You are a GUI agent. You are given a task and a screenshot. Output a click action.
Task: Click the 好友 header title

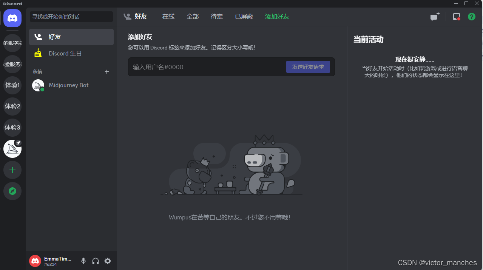140,17
